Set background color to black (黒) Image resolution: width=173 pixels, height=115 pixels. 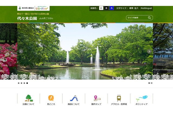point(106,8)
